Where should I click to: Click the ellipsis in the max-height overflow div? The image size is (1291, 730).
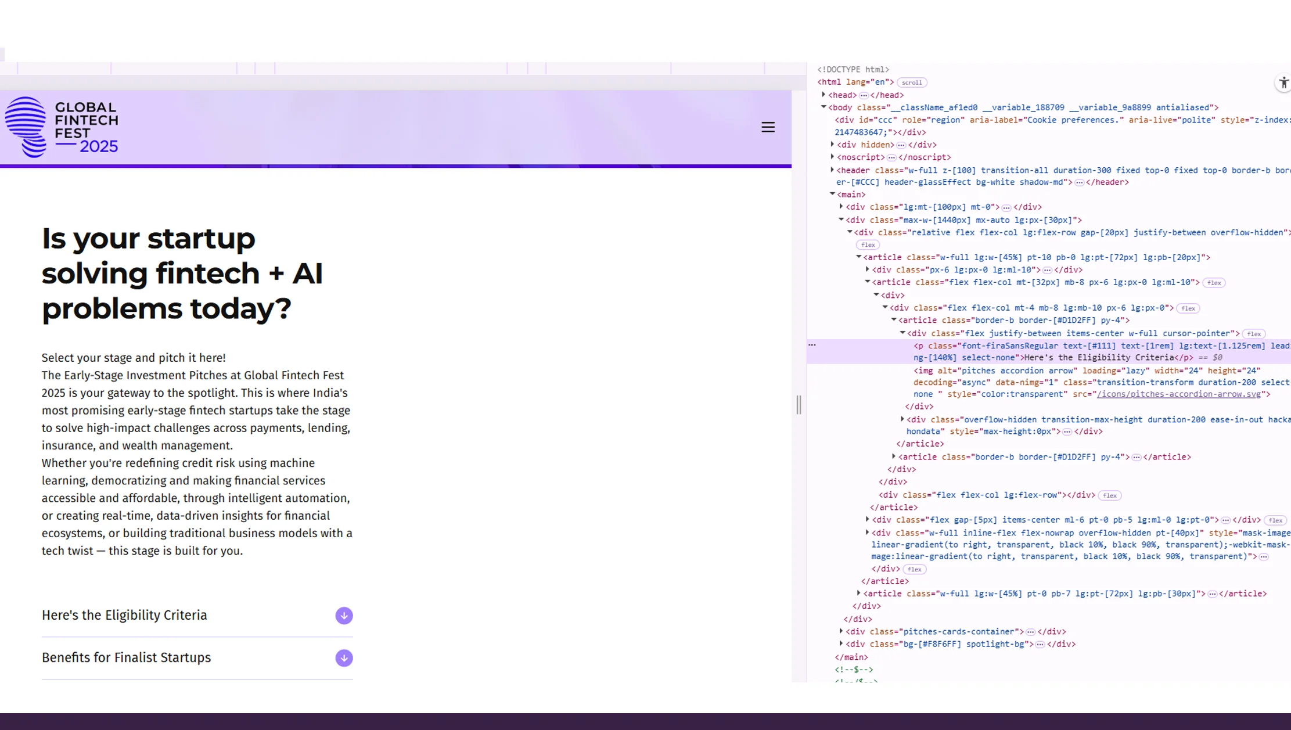point(1067,431)
